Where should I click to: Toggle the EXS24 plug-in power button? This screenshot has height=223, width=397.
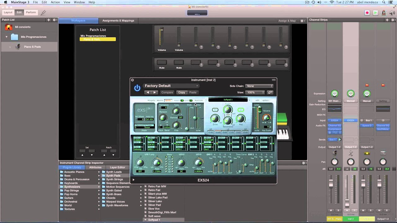coord(137,88)
